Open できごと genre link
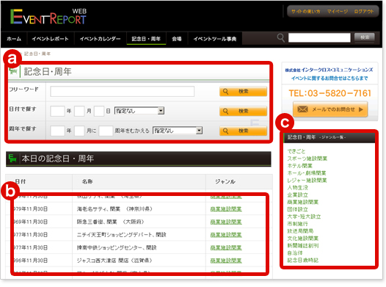This screenshot has width=386, height=287. click(296, 151)
